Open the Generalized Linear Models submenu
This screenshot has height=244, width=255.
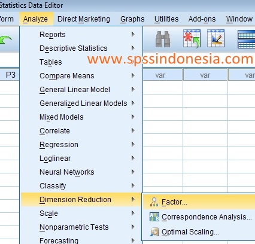(81, 103)
